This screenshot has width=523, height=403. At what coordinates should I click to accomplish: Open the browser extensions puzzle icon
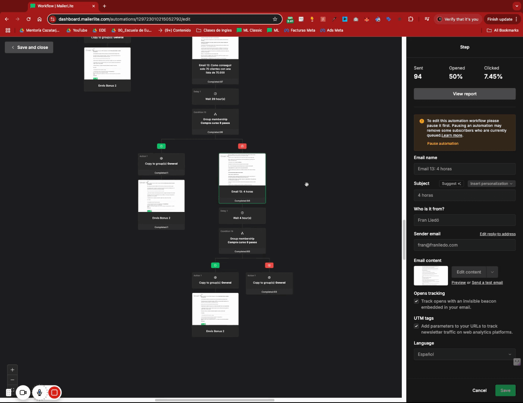(x=411, y=19)
